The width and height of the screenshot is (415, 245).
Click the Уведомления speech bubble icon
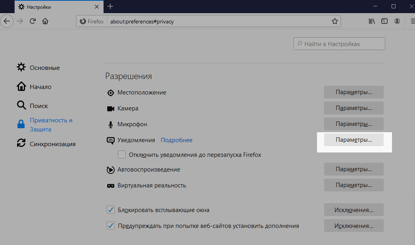(x=110, y=141)
